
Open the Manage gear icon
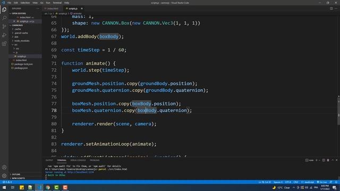pyautogui.click(x=4, y=176)
